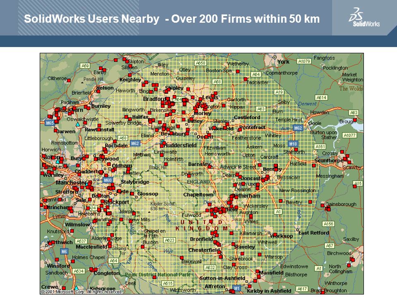Click the A34 road shield near Stockport
The width and height of the screenshot is (397, 297).
[x=92, y=208]
